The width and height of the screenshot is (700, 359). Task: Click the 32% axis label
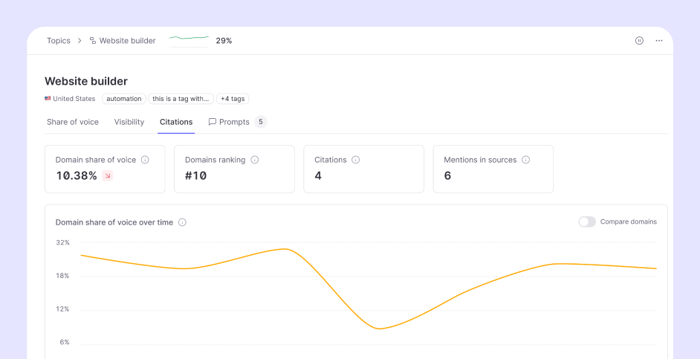[x=62, y=242]
